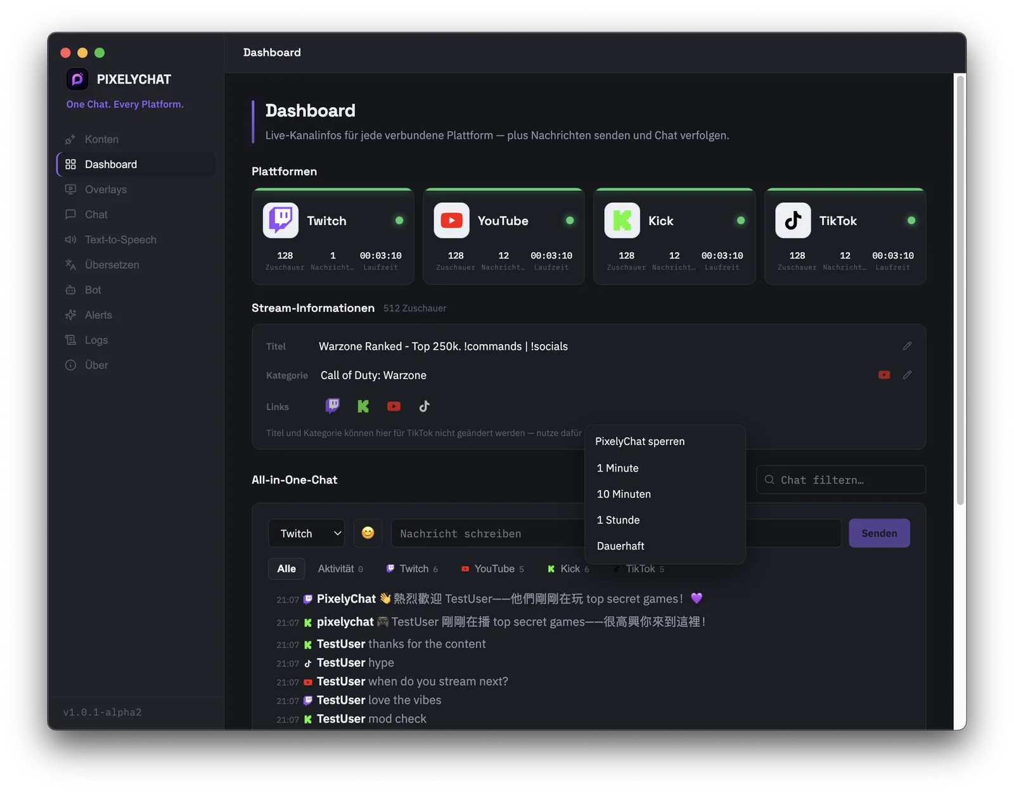1014x793 pixels.
Task: Select 10 Minuten ban duration
Action: pyautogui.click(x=665, y=494)
